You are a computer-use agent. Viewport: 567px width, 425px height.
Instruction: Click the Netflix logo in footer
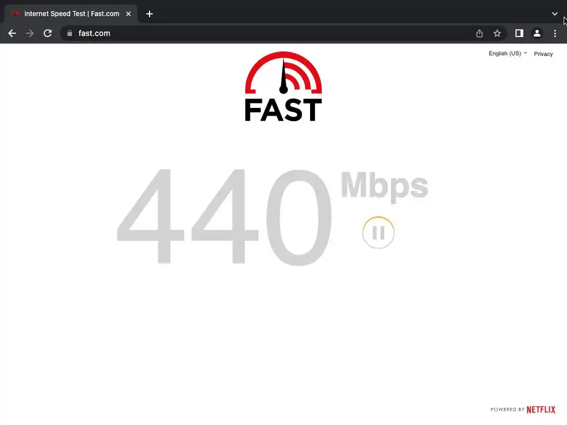point(541,410)
